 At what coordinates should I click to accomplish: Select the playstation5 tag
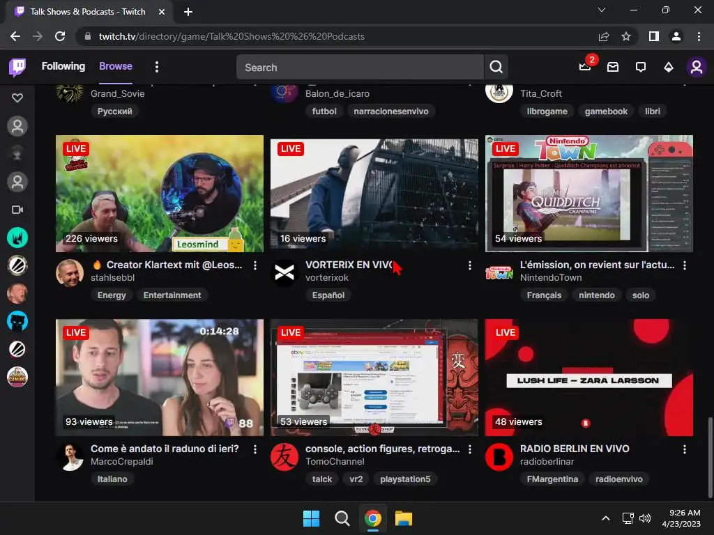[405, 479]
